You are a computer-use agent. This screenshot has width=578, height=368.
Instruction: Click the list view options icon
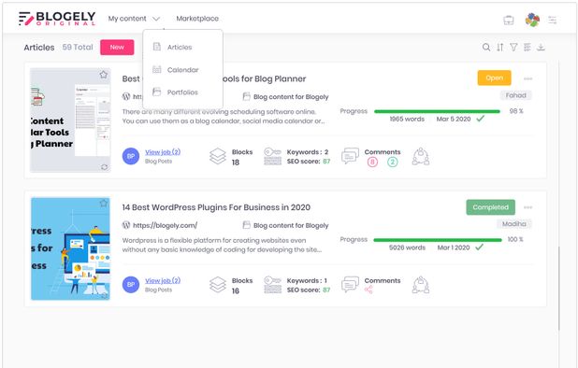(527, 47)
